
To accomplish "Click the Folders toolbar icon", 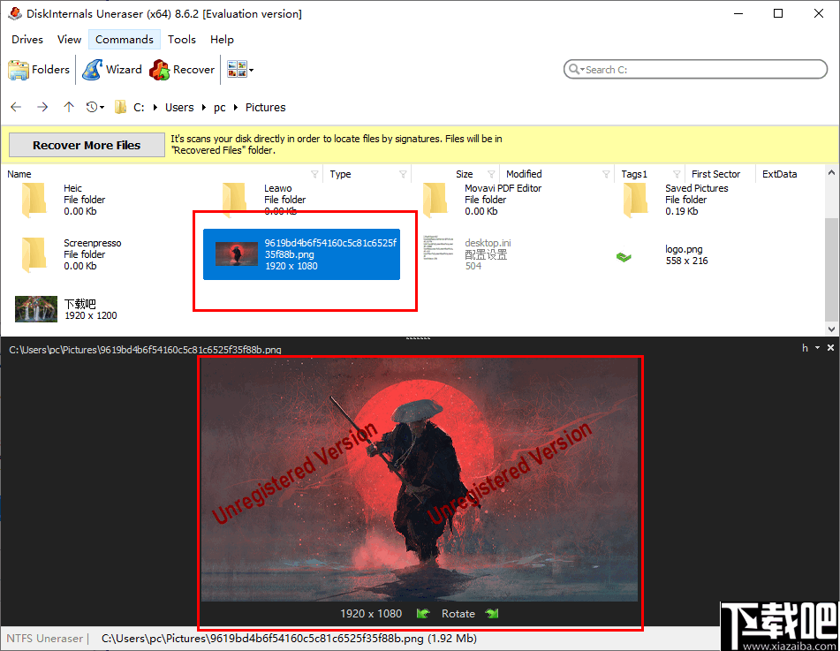I will 19,70.
